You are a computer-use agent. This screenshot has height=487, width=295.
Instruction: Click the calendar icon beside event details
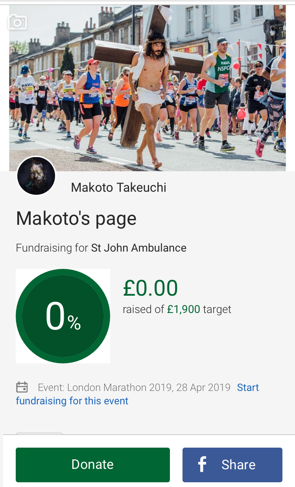(x=22, y=387)
